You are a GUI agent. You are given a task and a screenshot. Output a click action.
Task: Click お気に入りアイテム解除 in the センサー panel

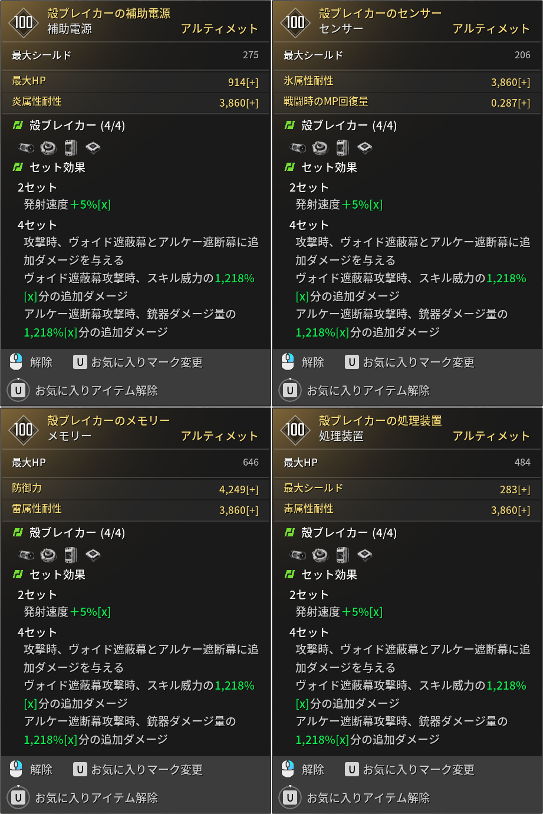pyautogui.click(x=368, y=390)
